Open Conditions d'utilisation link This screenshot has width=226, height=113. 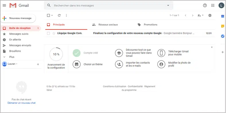point(114,87)
